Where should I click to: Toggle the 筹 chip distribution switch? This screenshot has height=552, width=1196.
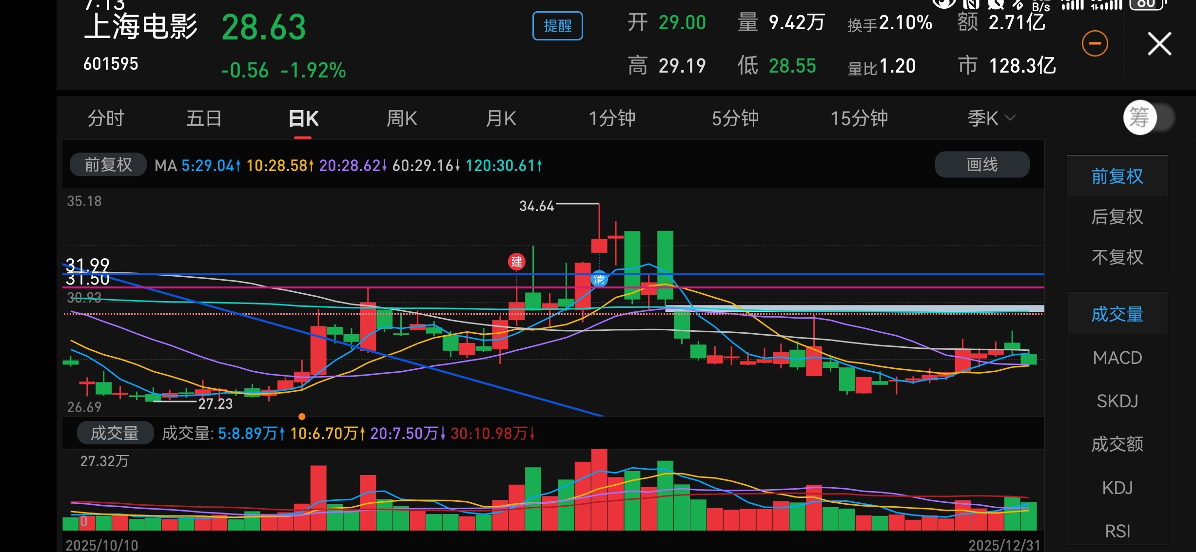coord(1148,117)
